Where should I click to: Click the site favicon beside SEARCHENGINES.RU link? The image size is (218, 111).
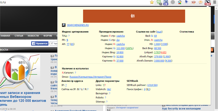(x=64, y=25)
